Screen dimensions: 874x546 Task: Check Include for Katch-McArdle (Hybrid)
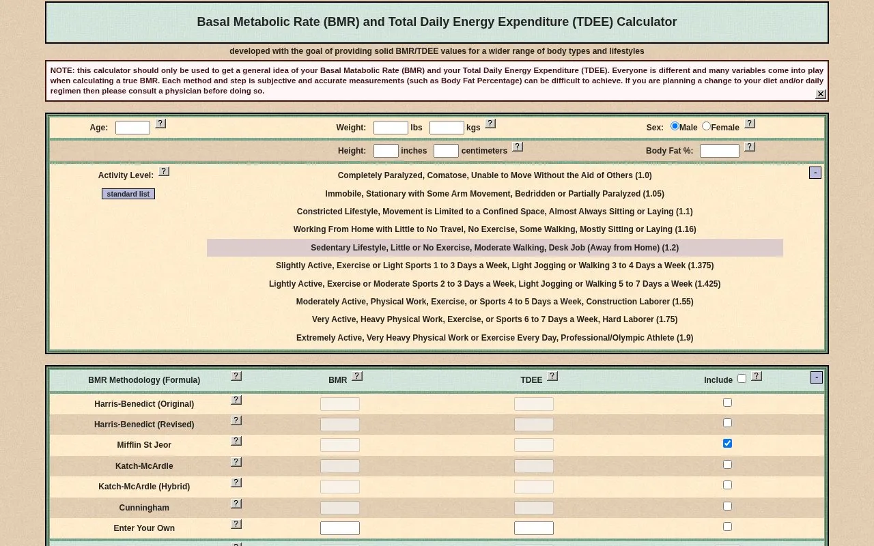(x=727, y=485)
